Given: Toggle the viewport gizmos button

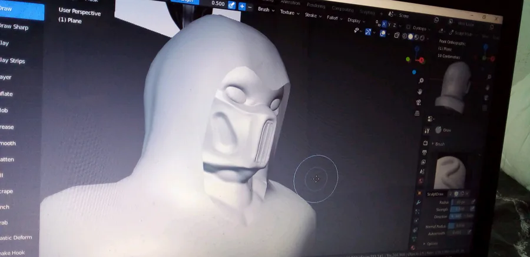Looking at the screenshot, I should coord(368,32).
